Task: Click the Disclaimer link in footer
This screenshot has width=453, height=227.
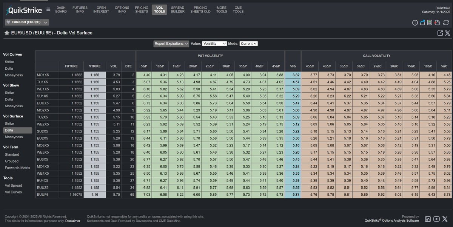Action: [x=72, y=221]
